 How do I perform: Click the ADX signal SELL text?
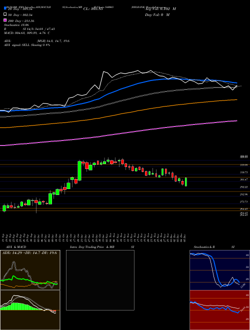point(27,45)
